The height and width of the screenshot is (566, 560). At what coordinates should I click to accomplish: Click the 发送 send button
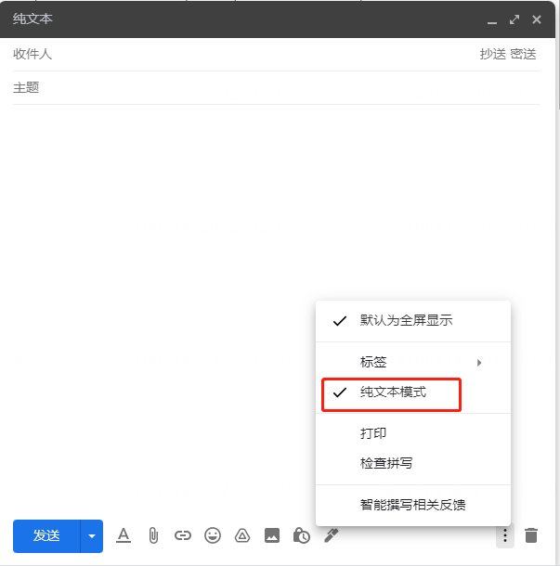pos(46,535)
